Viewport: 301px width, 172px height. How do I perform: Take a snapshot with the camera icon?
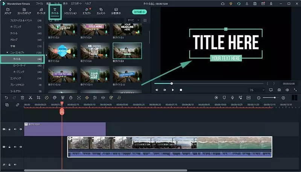(x=279, y=90)
